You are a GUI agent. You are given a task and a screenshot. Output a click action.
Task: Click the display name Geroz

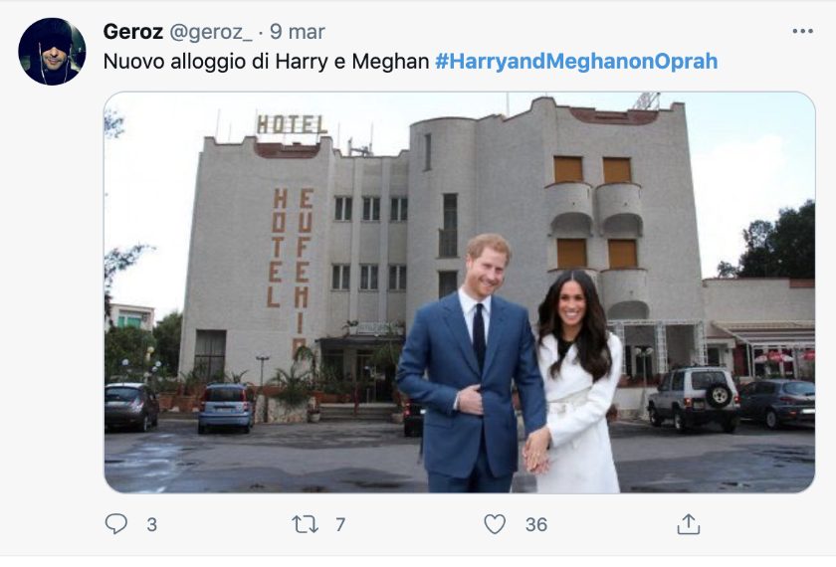[x=132, y=32]
